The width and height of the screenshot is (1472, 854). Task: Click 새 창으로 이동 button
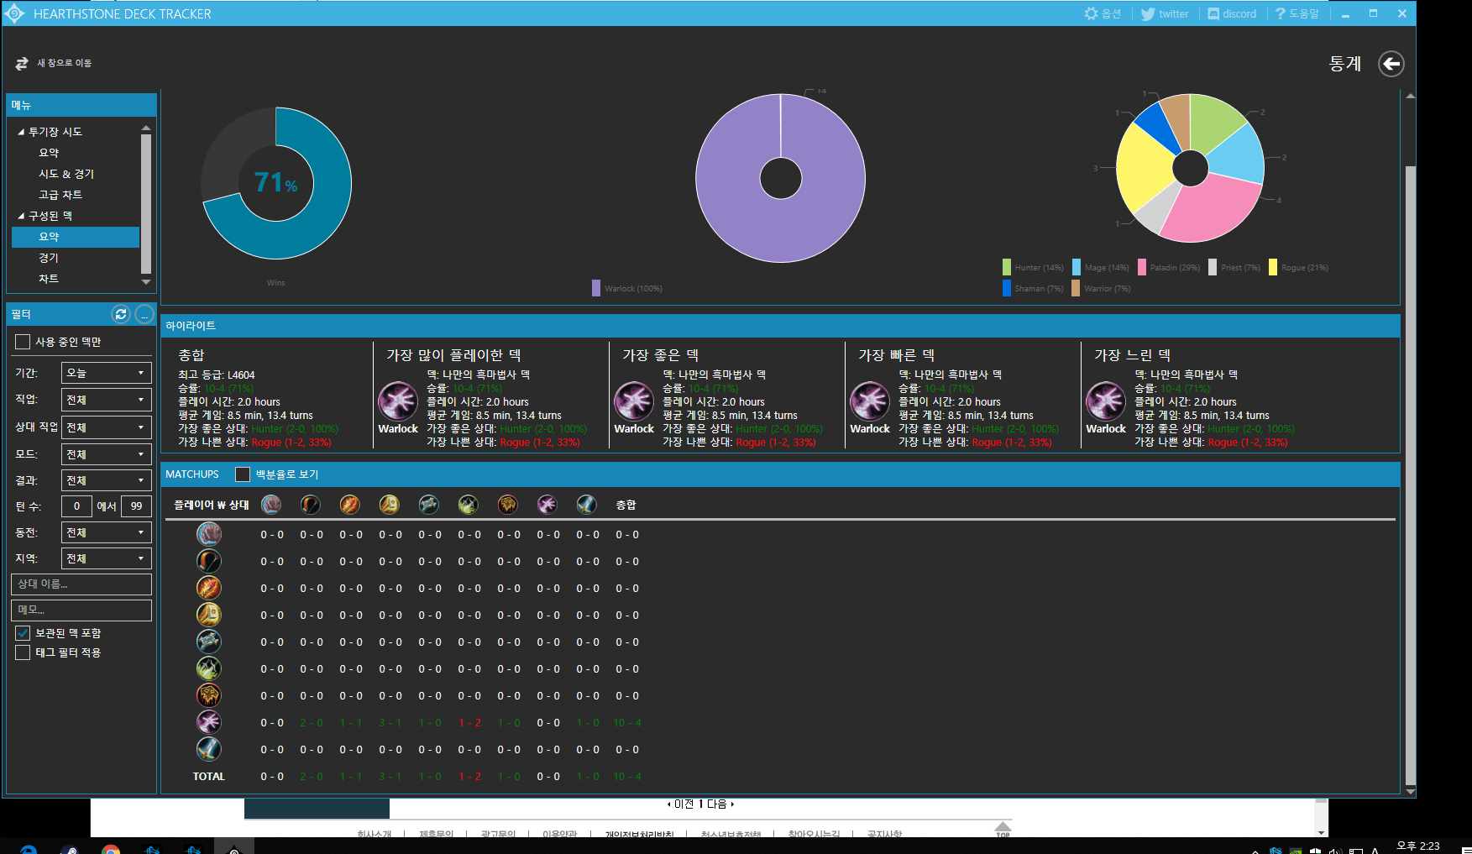pyautogui.click(x=54, y=63)
